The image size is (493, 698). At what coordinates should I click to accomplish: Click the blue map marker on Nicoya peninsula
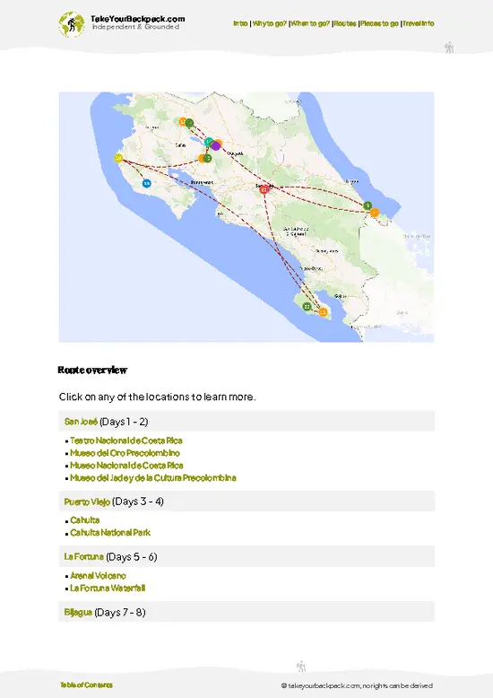[146, 183]
